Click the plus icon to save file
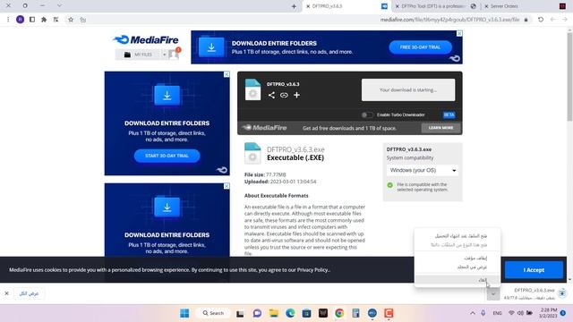573x322 pixels. [x=296, y=95]
